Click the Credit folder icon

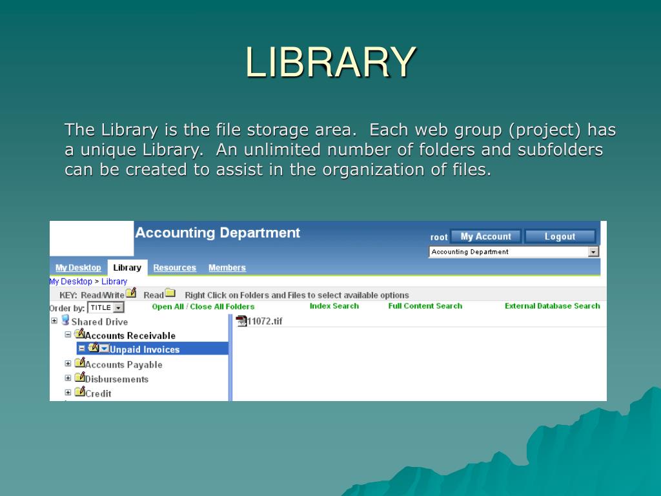tap(79, 391)
